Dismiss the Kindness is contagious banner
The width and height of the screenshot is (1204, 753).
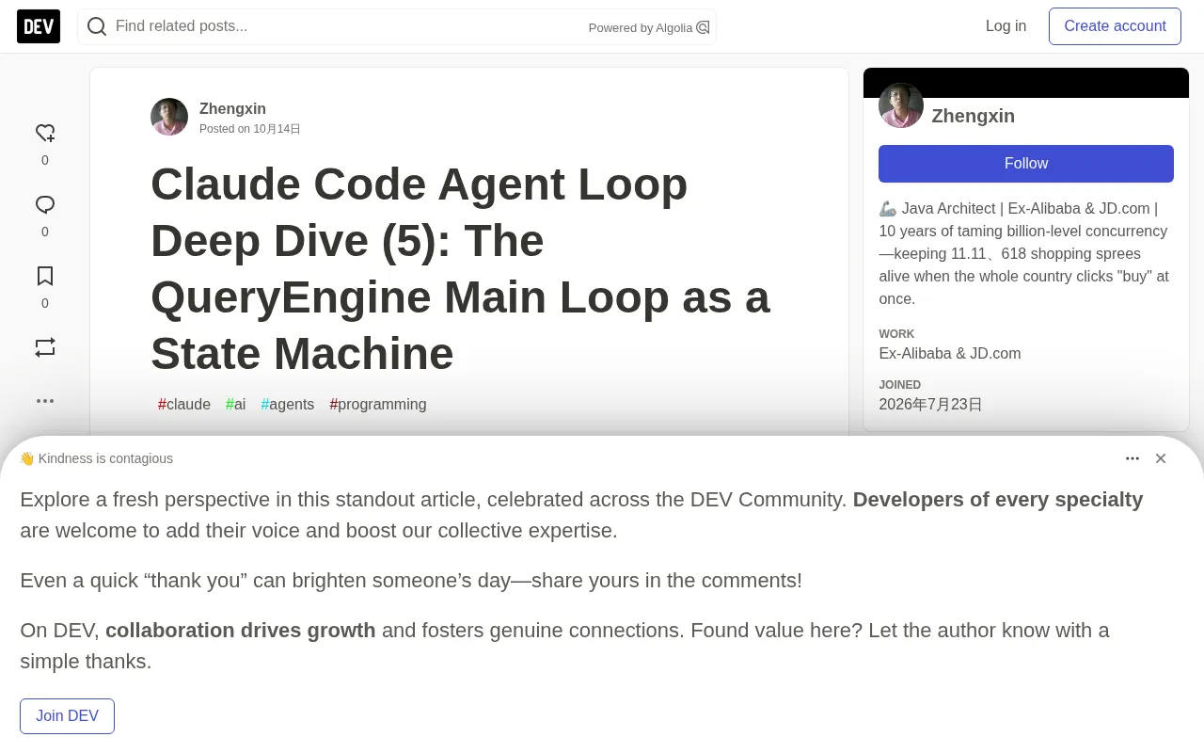point(1161,458)
